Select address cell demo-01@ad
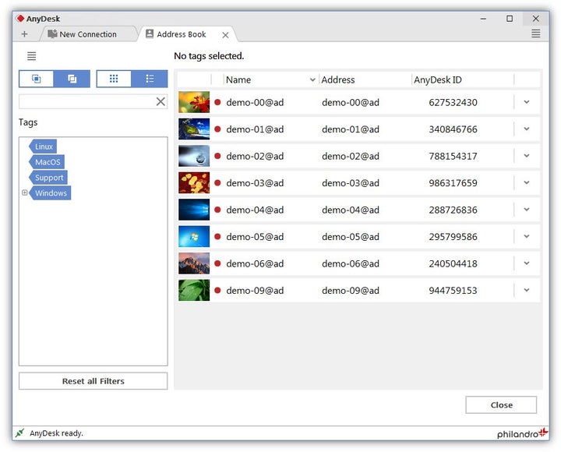 tap(351, 129)
